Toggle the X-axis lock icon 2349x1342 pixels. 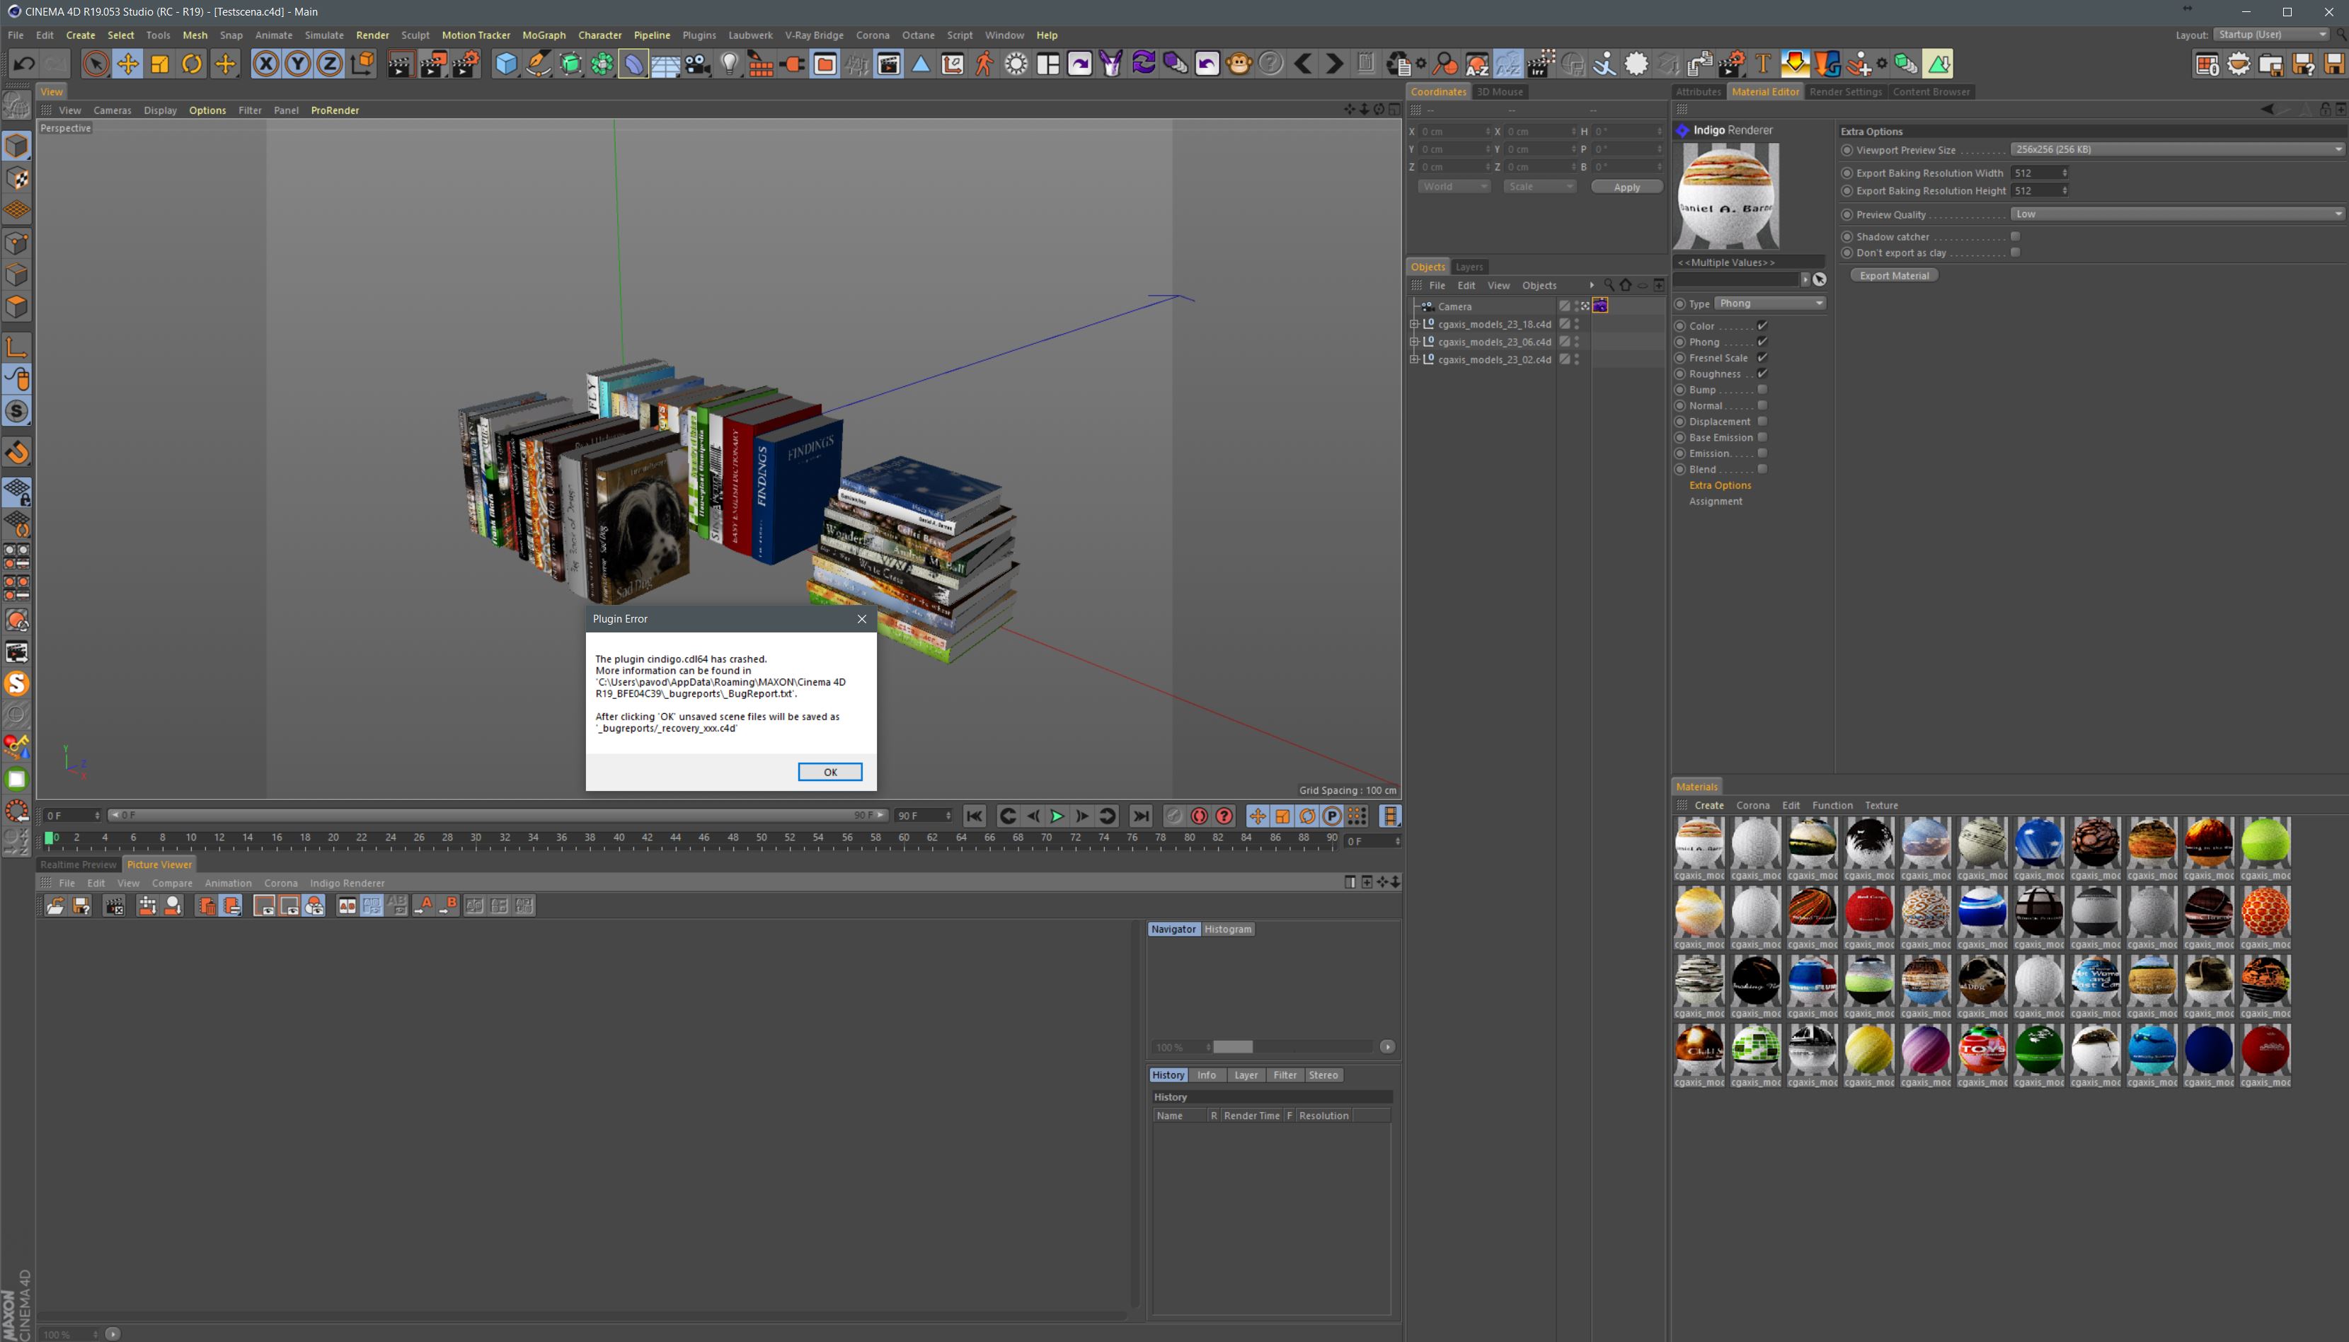265,64
